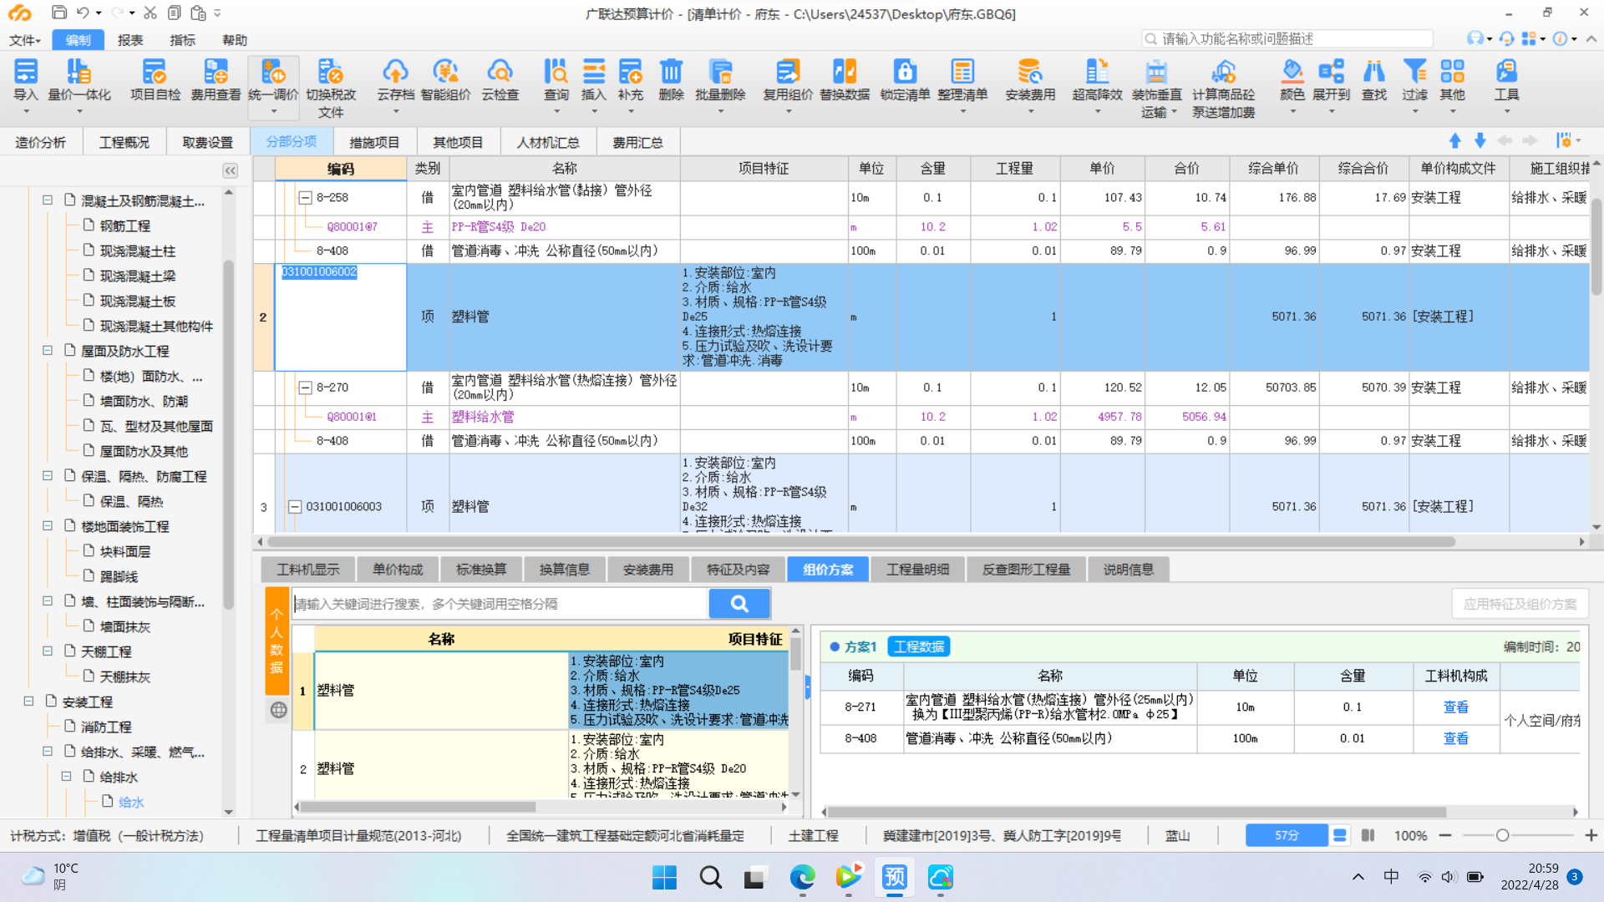Switch to 措施项目 tab
The height and width of the screenshot is (902, 1604).
[374, 142]
